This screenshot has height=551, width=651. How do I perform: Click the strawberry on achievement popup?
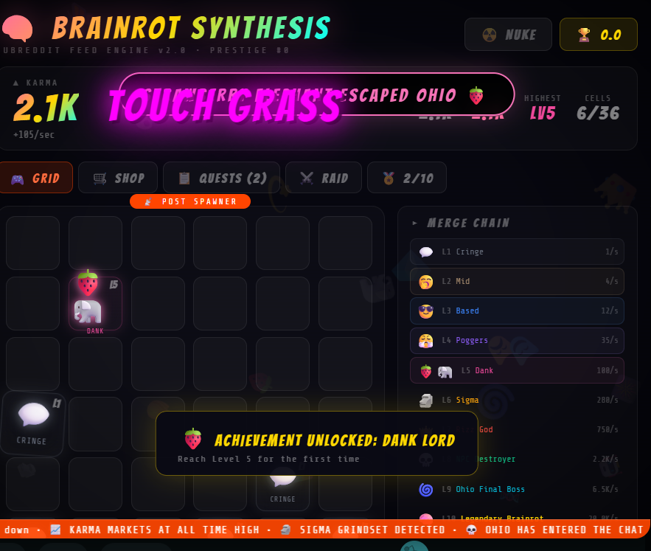point(193,439)
